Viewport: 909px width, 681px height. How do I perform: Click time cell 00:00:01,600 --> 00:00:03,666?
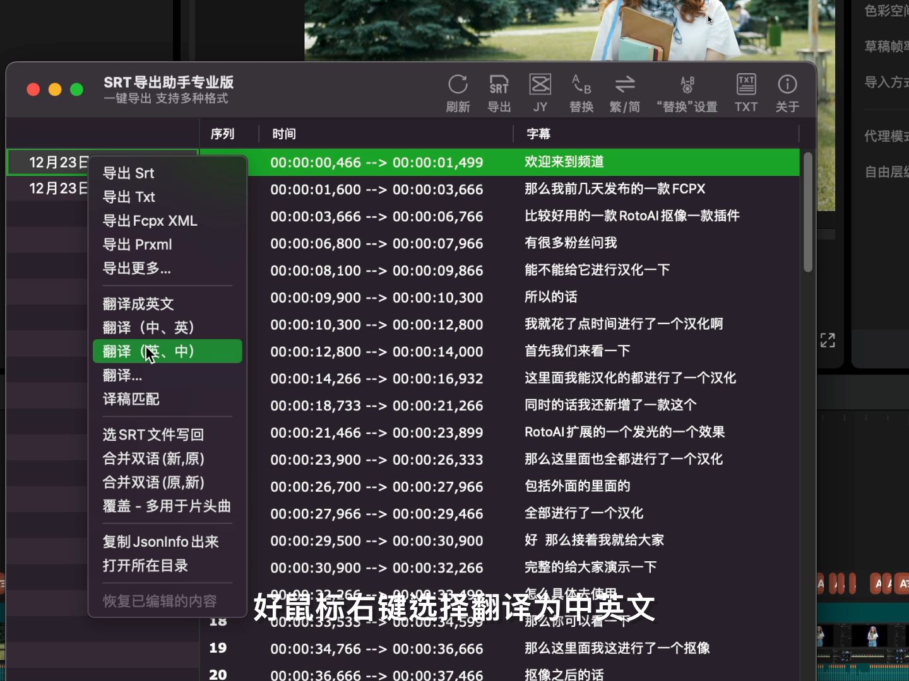[377, 190]
